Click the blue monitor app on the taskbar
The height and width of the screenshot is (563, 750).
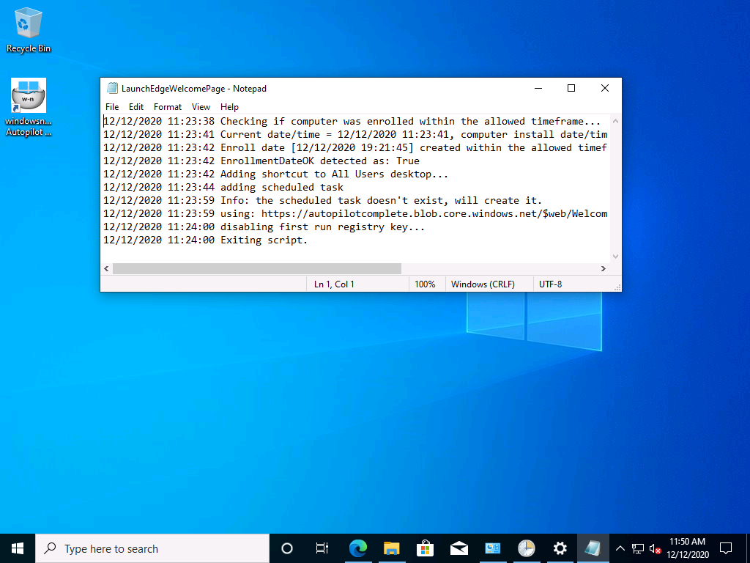tap(493, 548)
